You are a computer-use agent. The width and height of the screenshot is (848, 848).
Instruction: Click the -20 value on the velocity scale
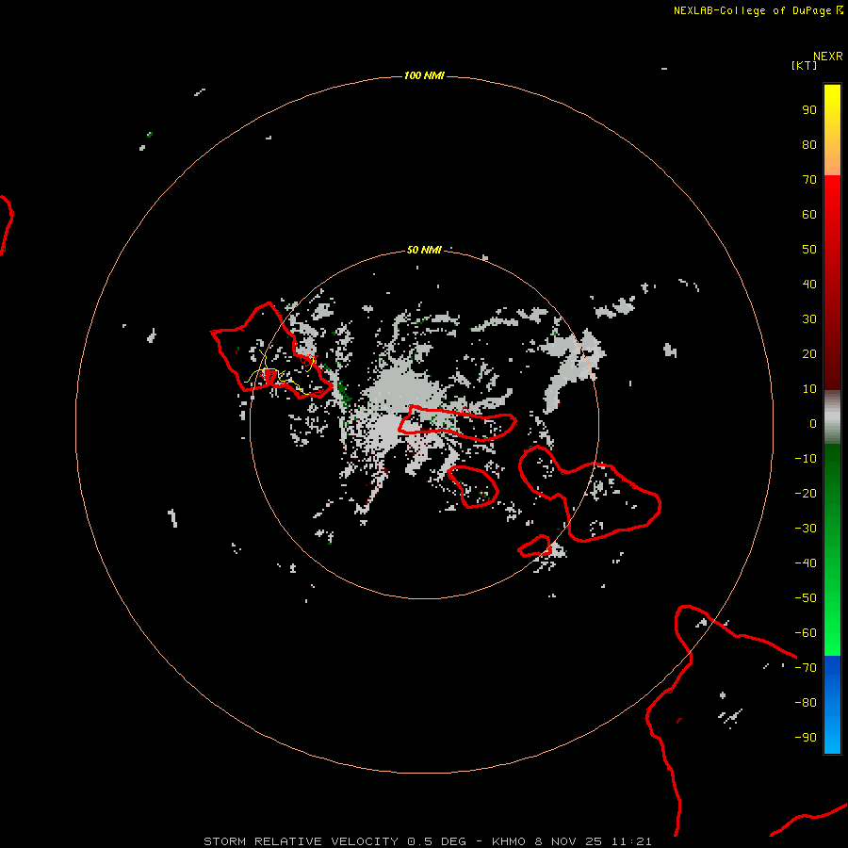(806, 493)
